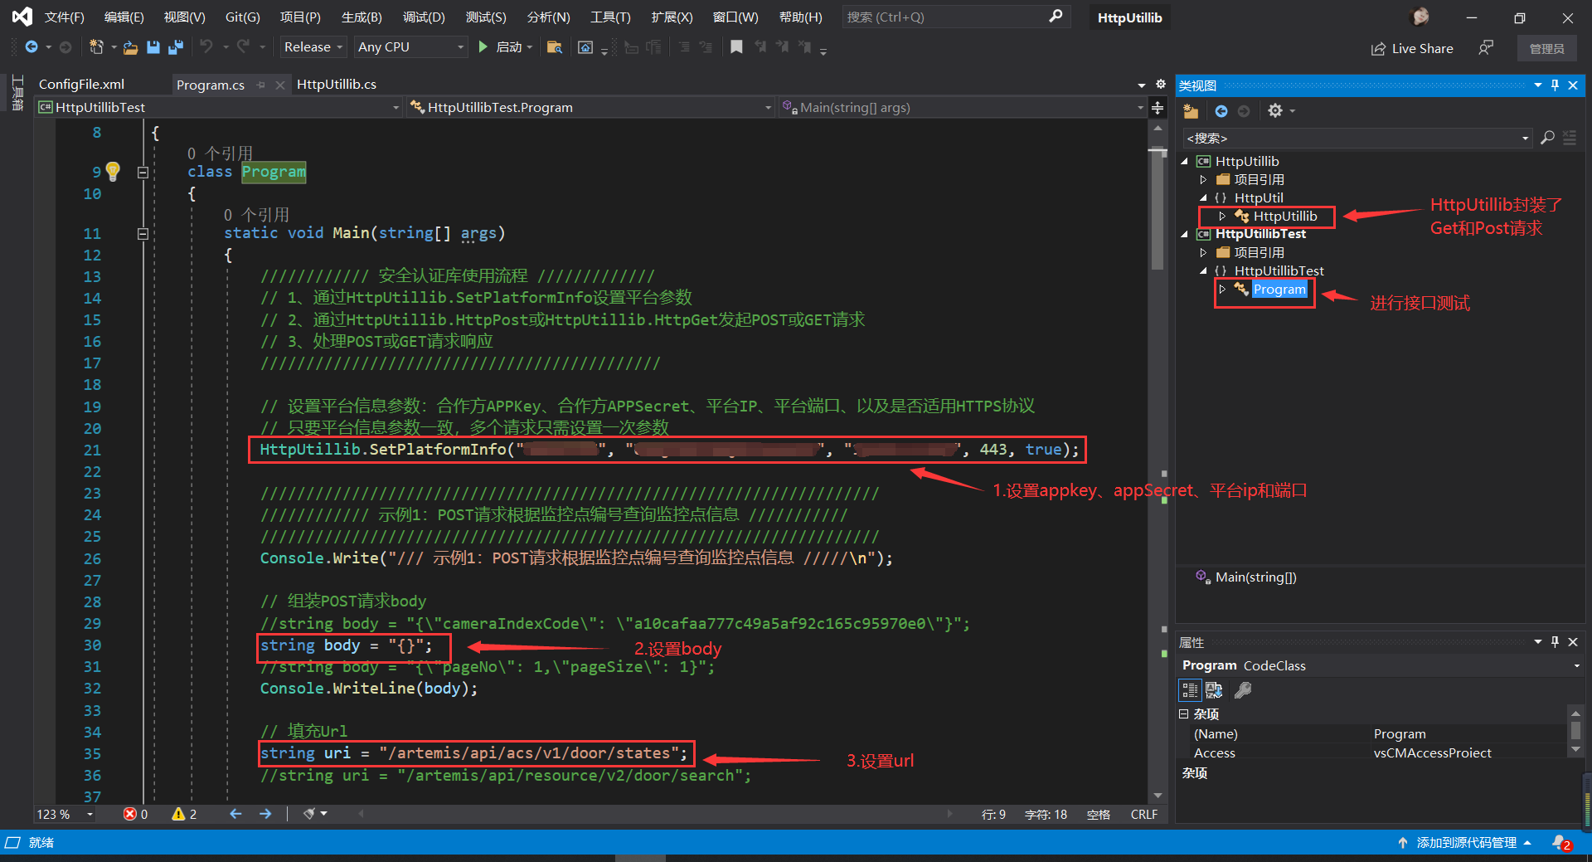This screenshot has height=862, width=1592.
Task: Click the new project icon in toolbar
Action: [96, 47]
